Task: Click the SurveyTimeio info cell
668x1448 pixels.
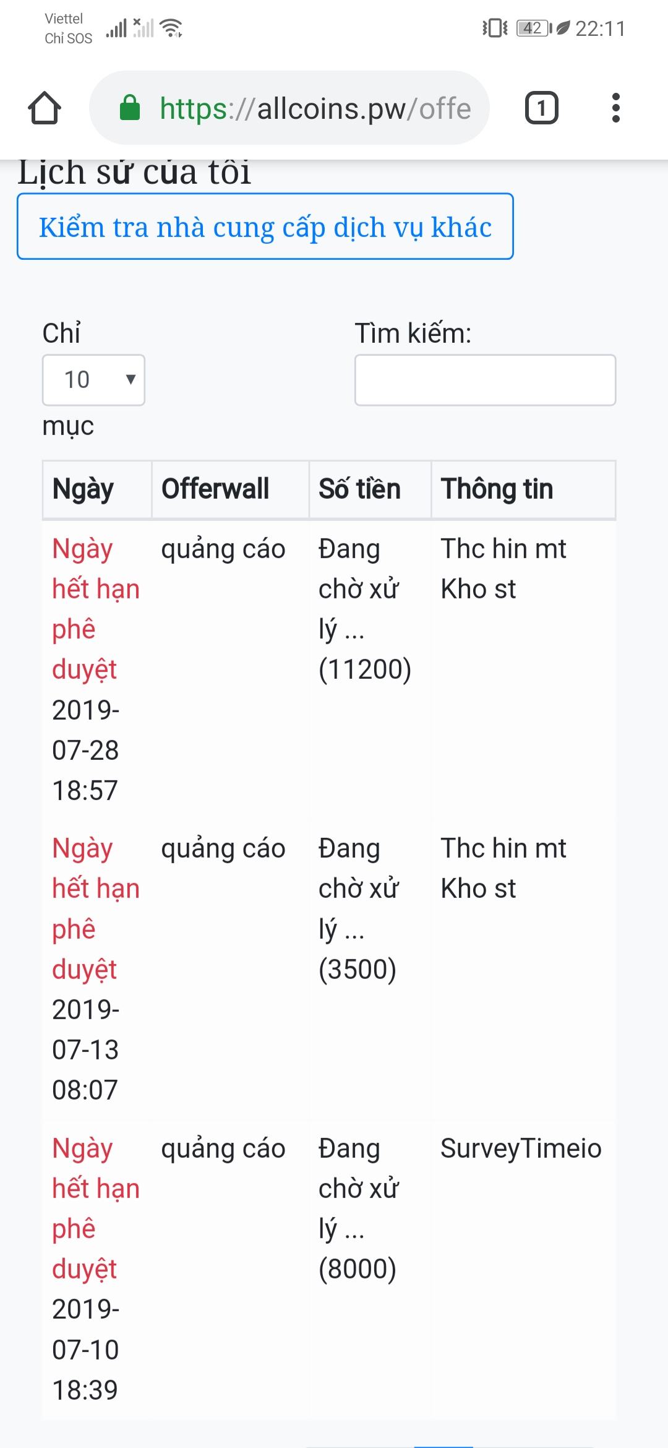Action: point(521,1148)
